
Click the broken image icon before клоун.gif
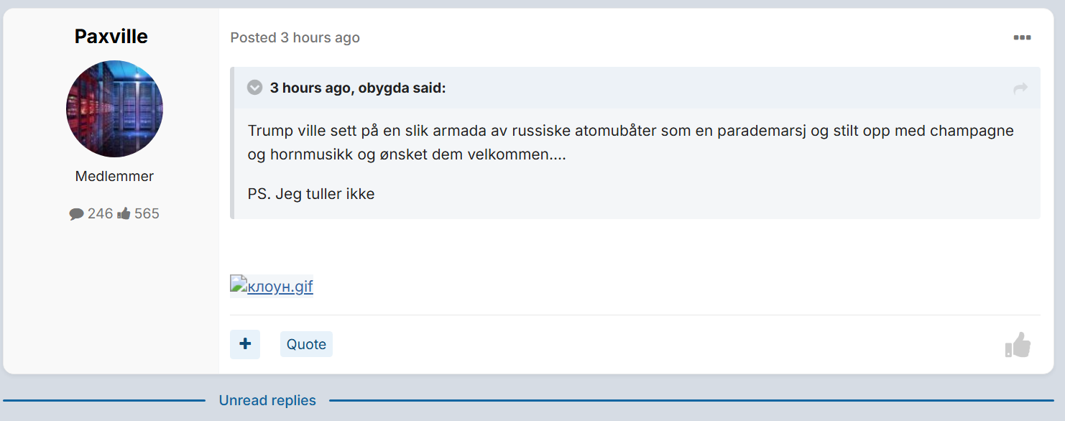point(238,282)
